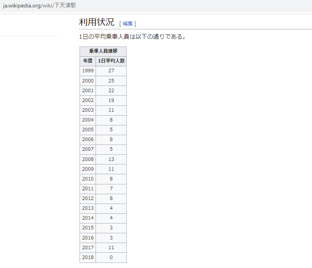Viewport: 312px width, 268px height.
Task: Select the 乗車人員推移 table title cell
Action: pos(103,51)
